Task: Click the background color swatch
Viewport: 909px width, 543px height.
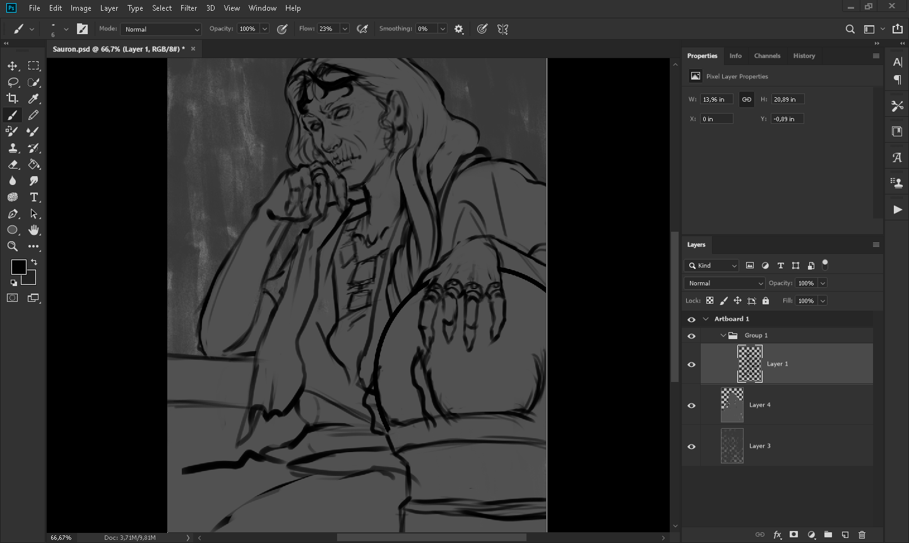Action: tap(31, 280)
